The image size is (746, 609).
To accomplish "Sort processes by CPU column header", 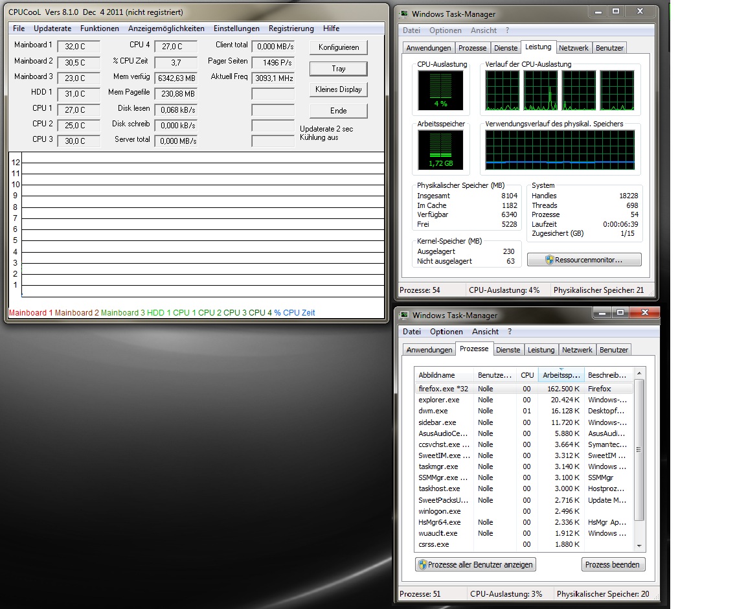I will 527,375.
